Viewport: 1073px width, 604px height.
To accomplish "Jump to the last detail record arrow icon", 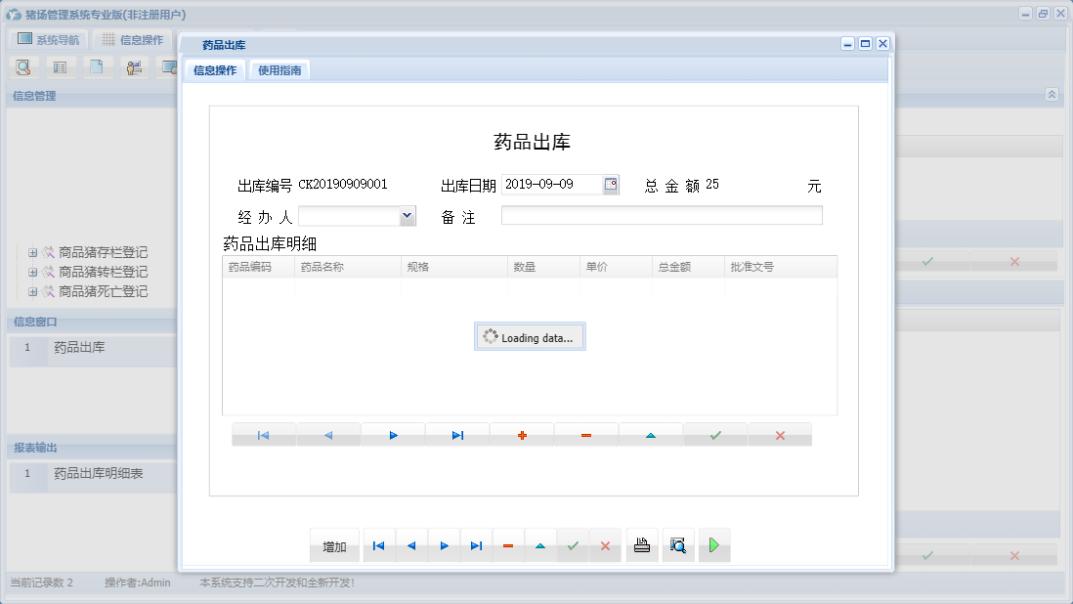I will point(456,433).
